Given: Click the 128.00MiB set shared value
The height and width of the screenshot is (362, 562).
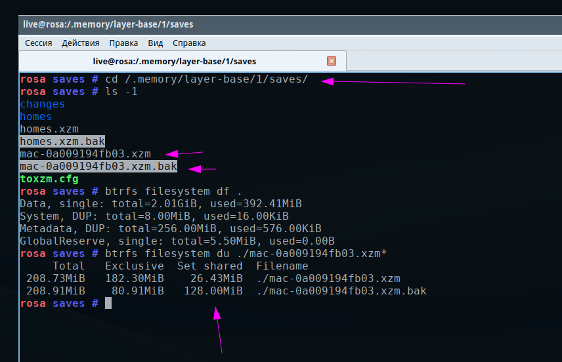Looking at the screenshot, I should [x=213, y=291].
